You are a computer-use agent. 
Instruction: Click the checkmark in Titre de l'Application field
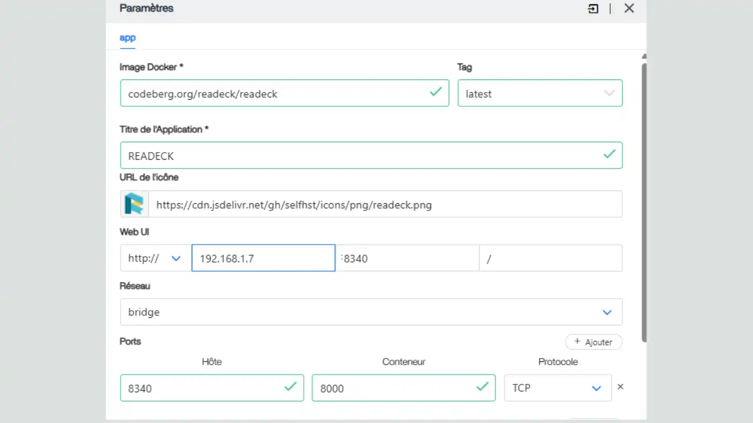609,154
